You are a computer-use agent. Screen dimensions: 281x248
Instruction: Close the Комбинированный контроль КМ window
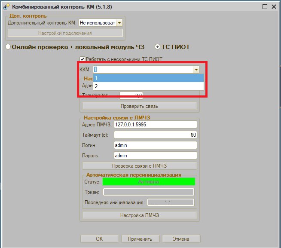coord(274,7)
